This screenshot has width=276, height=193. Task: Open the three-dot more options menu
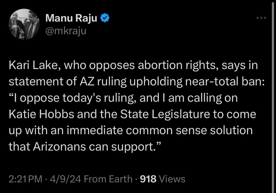pyautogui.click(x=261, y=18)
